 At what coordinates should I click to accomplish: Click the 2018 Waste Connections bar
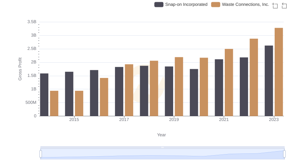point(154,88)
